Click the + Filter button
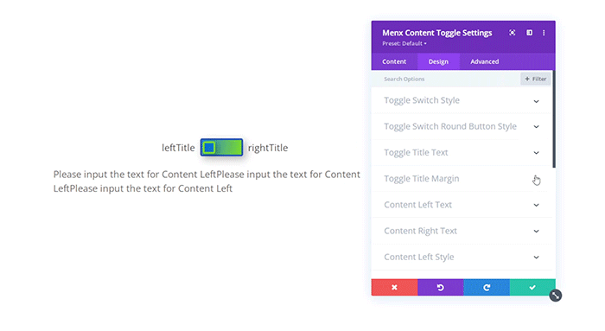This screenshot has width=605, height=331. [x=536, y=79]
